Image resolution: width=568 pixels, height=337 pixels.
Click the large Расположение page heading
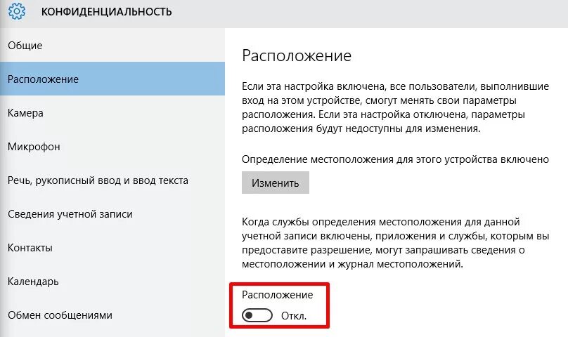[297, 55]
